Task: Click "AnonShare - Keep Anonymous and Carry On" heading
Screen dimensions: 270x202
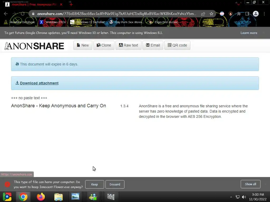Action: tap(59, 106)
